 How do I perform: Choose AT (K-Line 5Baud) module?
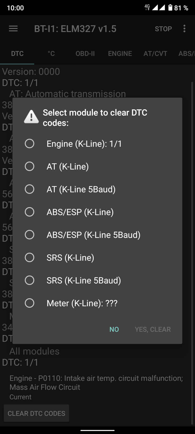click(x=97, y=189)
